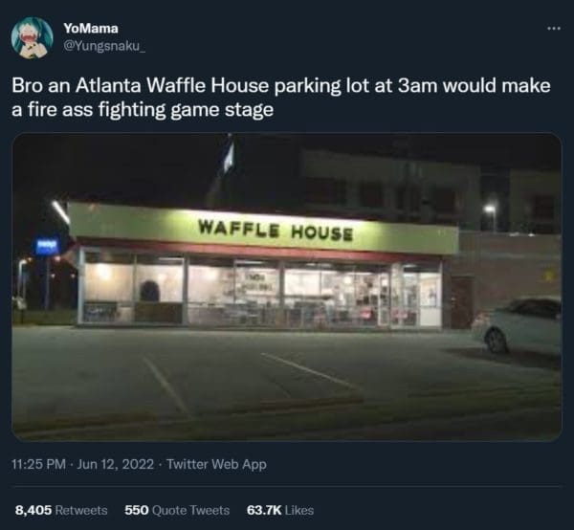Click the YoMama display name
The image size is (574, 530).
(x=91, y=28)
